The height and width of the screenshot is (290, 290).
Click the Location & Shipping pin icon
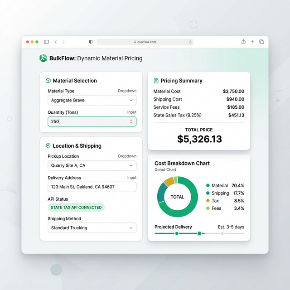[x=48, y=146]
